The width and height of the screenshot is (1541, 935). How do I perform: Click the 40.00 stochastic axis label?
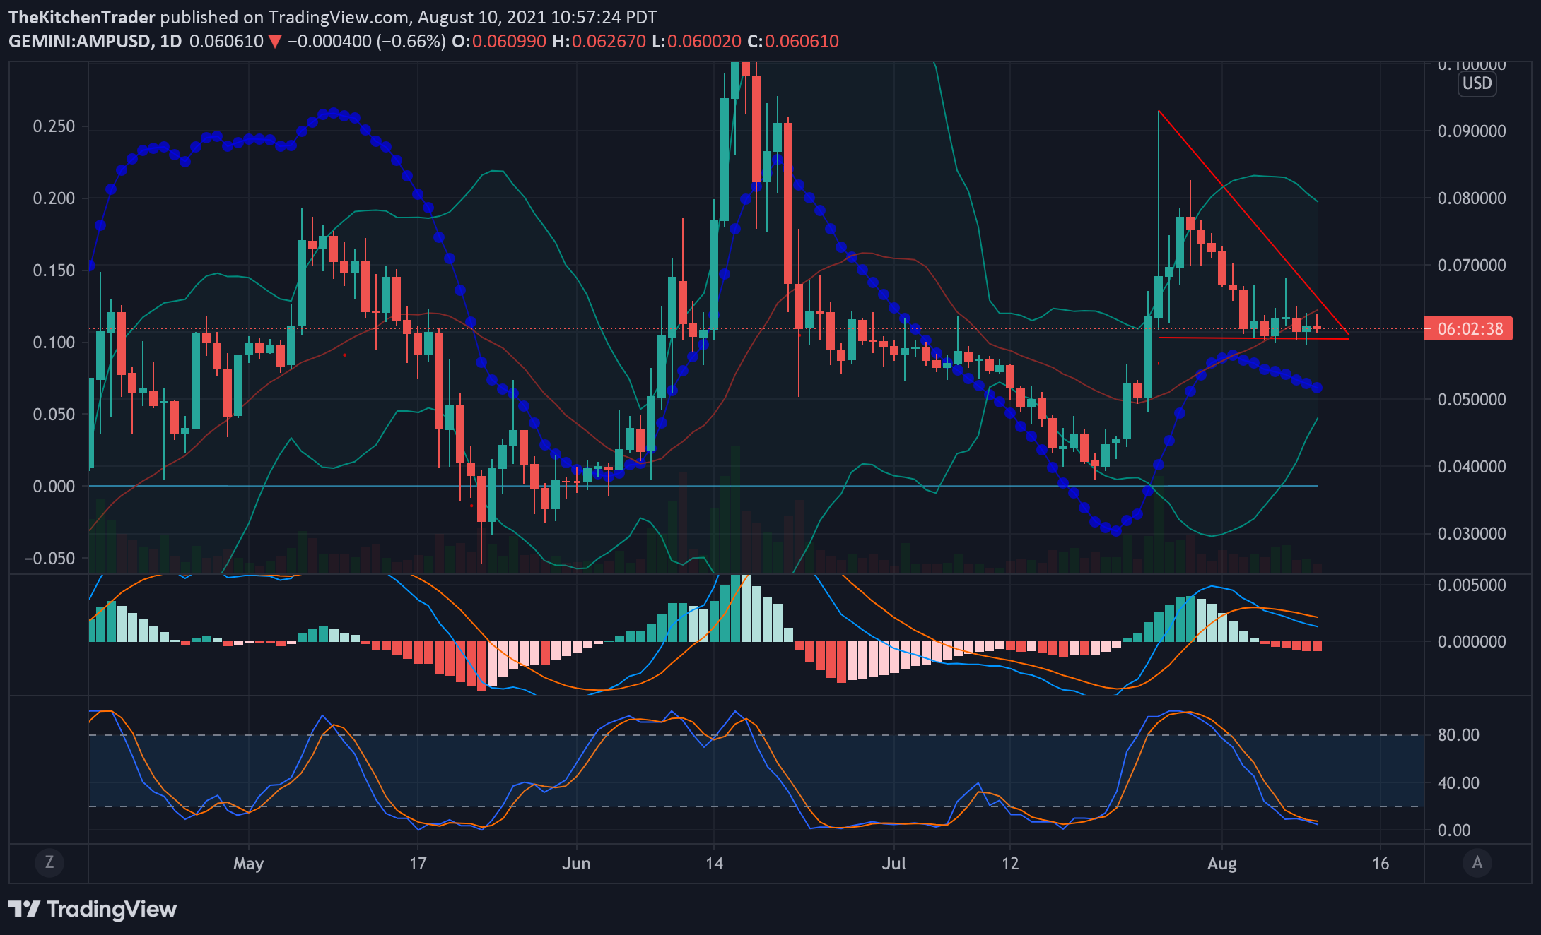click(x=1458, y=783)
